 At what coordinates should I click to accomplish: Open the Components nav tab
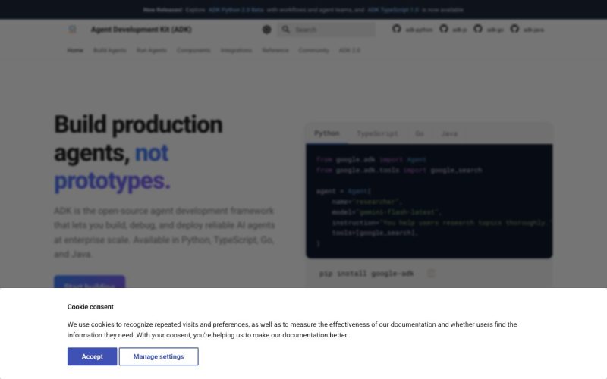tap(193, 50)
